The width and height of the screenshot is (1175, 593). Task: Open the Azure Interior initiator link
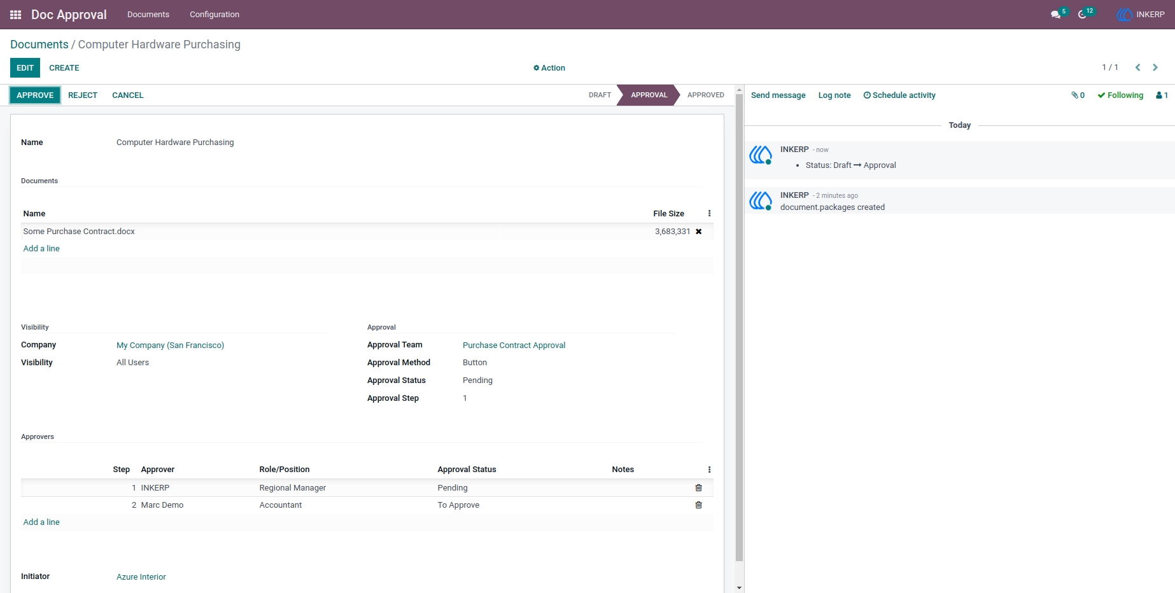[141, 577]
